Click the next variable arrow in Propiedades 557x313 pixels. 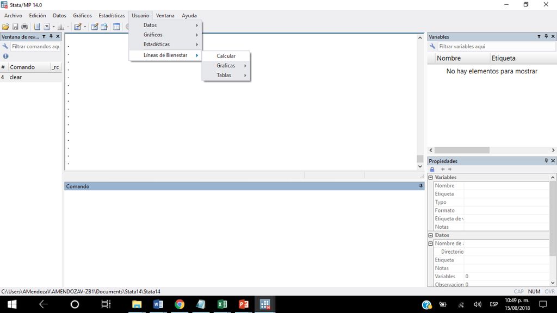click(x=450, y=170)
